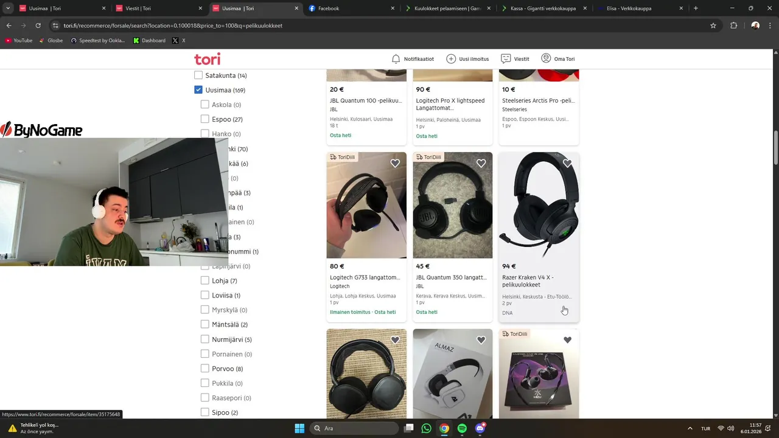The height and width of the screenshot is (438, 779).
Task: Open JBL Quantum 350 headset photo
Action: click(x=453, y=205)
